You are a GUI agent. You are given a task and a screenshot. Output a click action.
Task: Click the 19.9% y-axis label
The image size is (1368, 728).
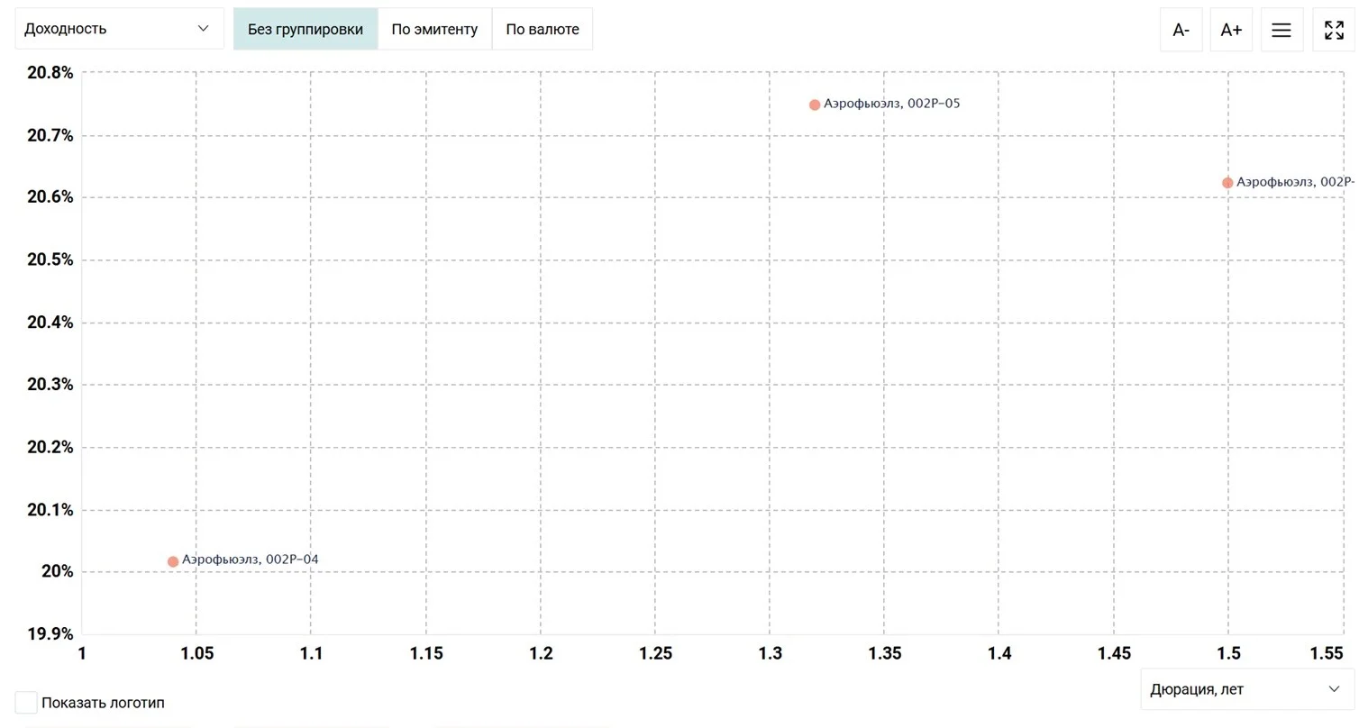pos(50,633)
